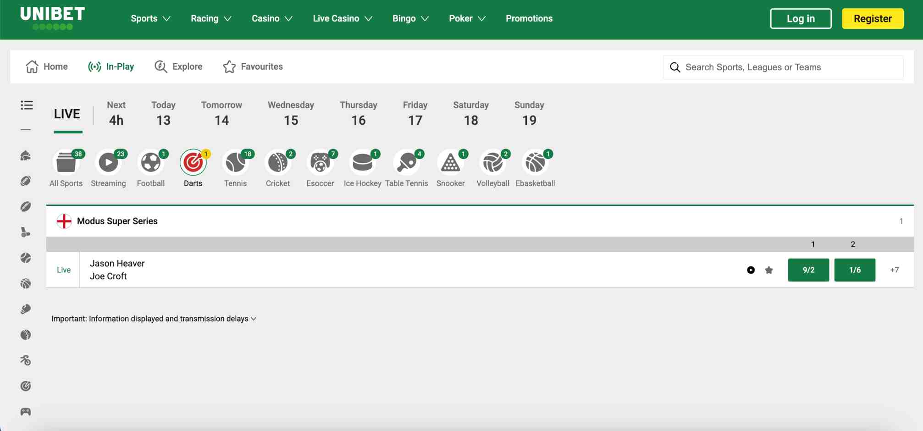Click the Snooker filter icon
The image size is (923, 431).
coord(451,162)
